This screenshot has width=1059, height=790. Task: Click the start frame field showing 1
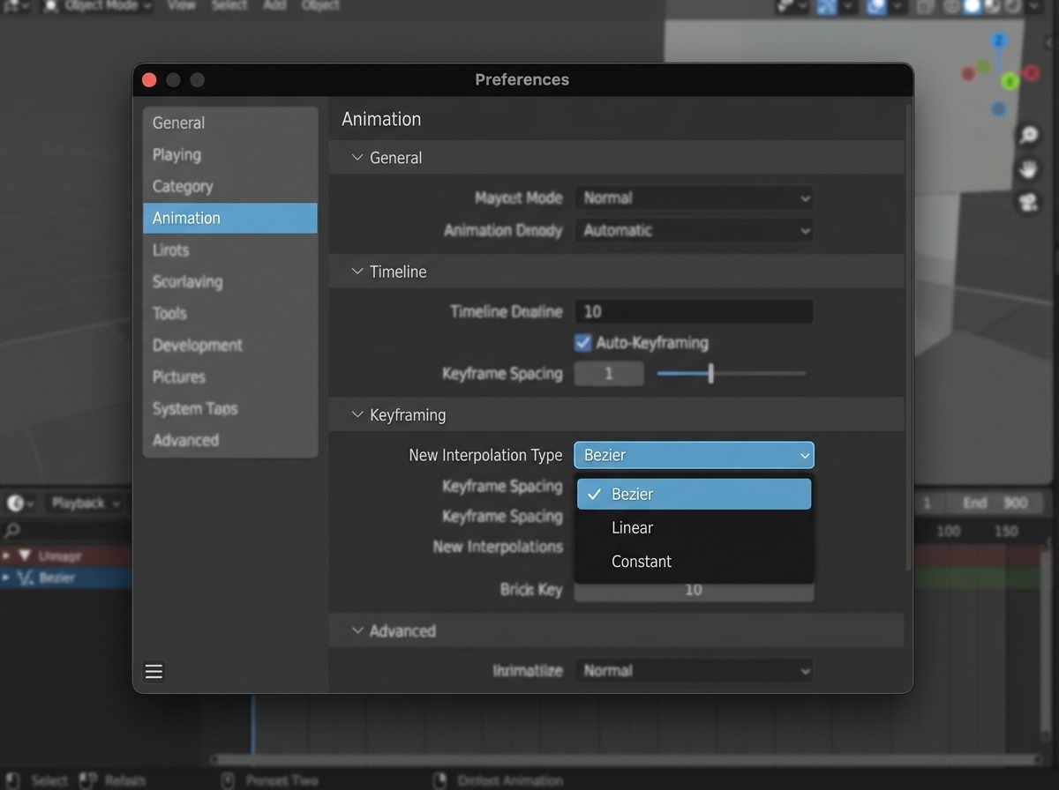pyautogui.click(x=928, y=503)
